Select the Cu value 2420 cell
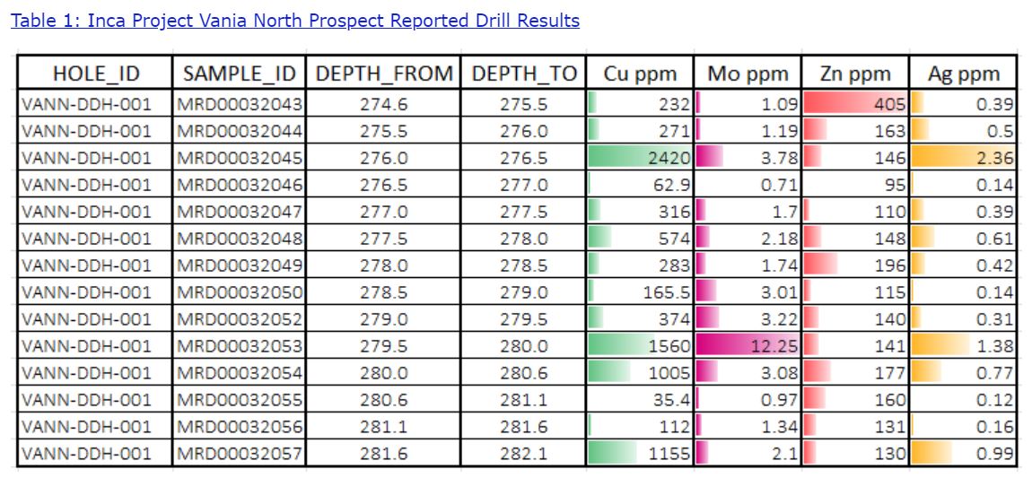The image size is (1032, 478). click(640, 158)
